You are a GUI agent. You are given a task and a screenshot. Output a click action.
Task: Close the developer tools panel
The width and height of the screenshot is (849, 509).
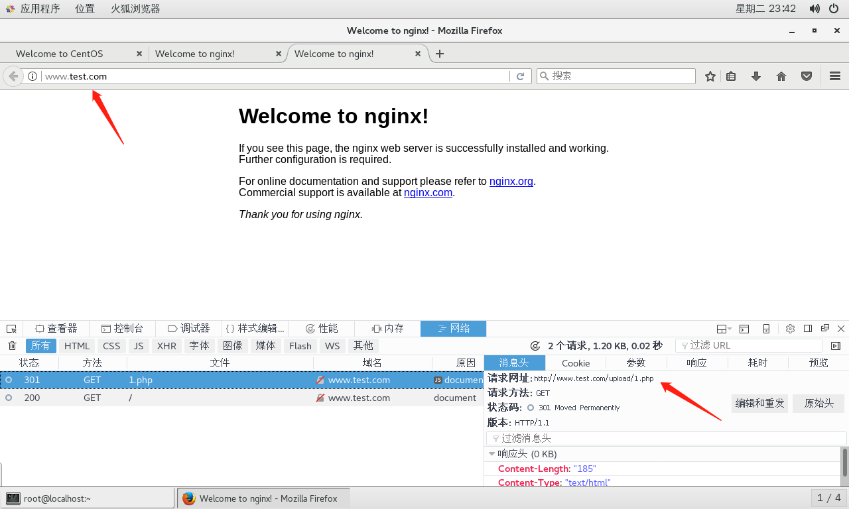(x=841, y=329)
